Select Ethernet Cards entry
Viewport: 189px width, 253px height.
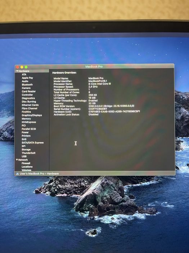pos(30,105)
